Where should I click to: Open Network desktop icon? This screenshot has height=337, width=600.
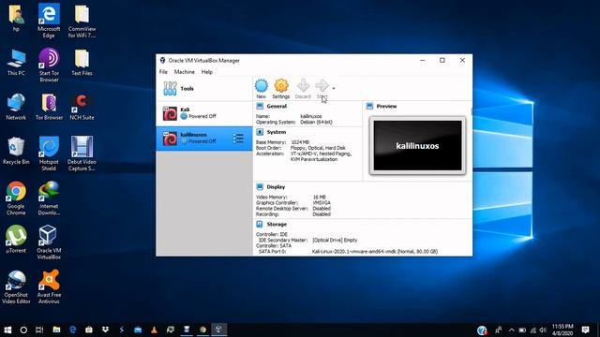(x=16, y=107)
